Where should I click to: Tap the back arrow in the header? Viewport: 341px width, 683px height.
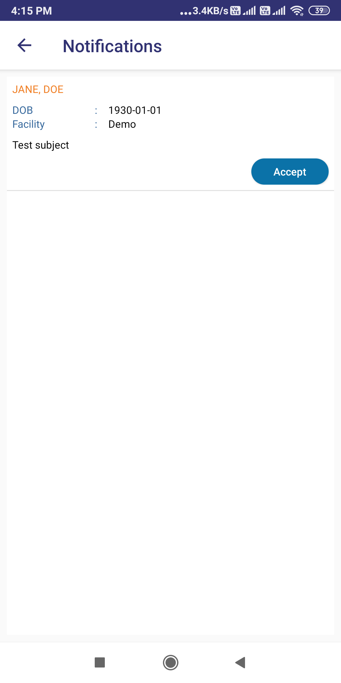coord(24,45)
